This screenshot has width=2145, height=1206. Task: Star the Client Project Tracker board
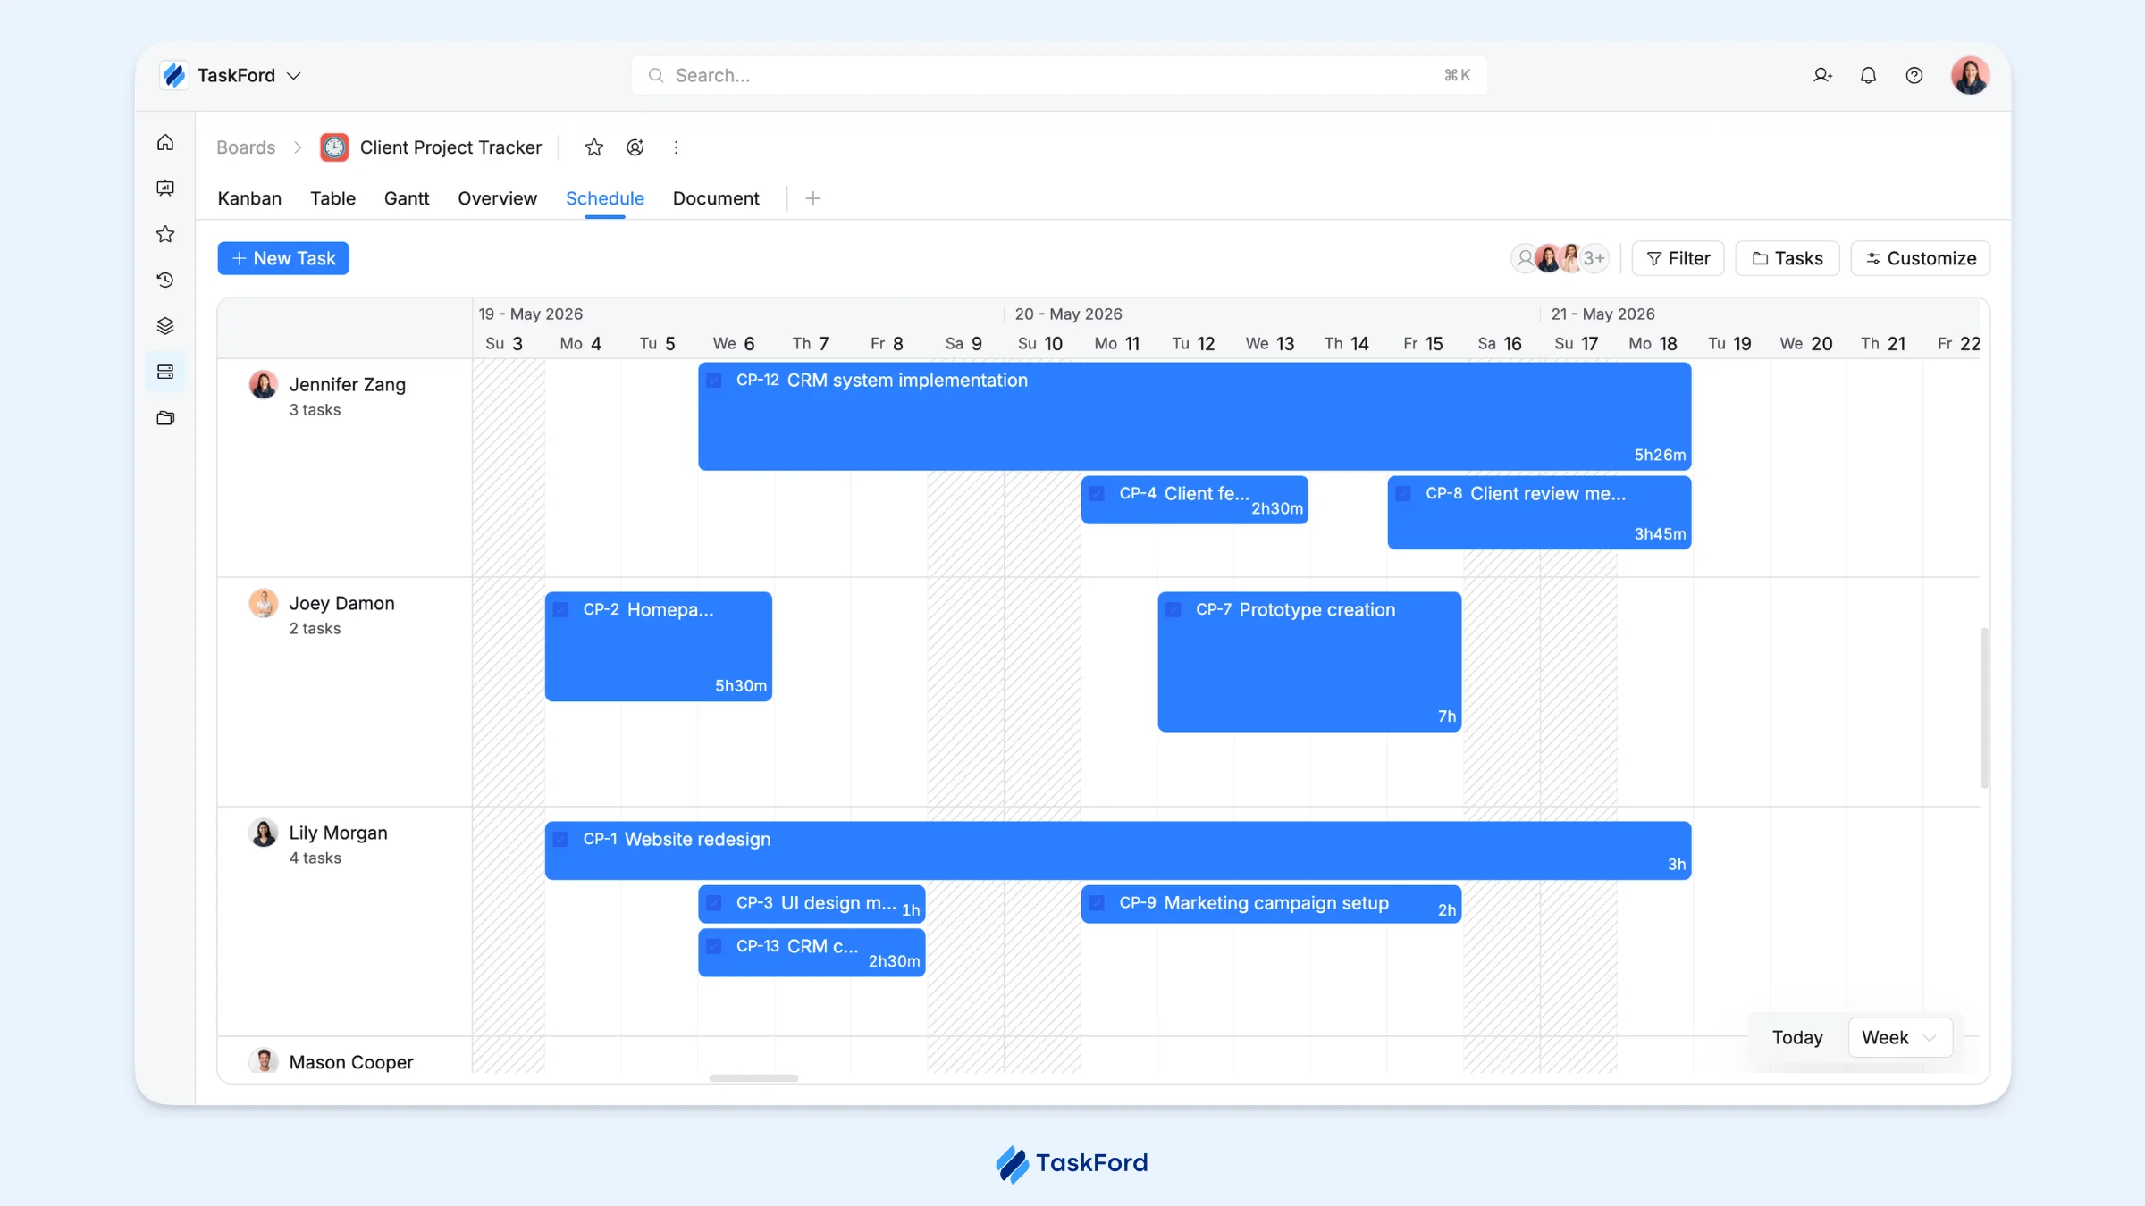[593, 147]
